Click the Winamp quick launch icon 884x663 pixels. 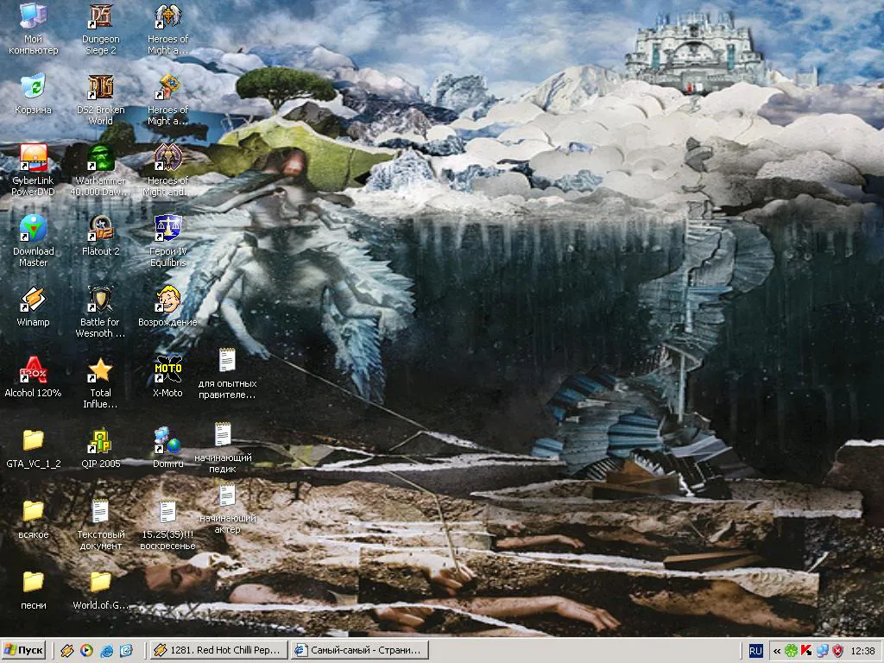(x=67, y=651)
